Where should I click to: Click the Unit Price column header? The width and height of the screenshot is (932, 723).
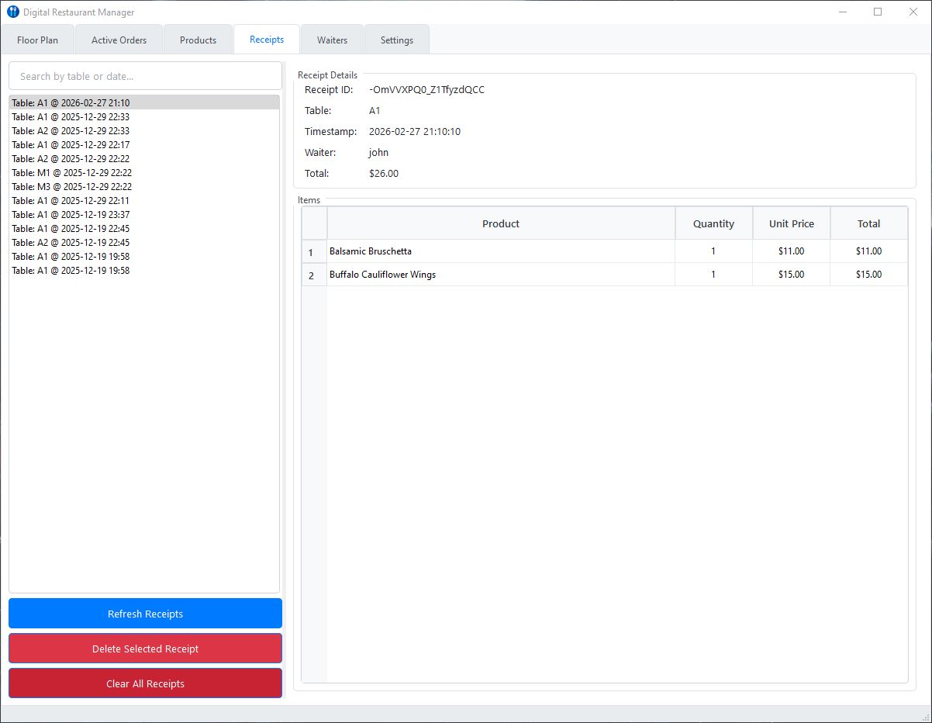[x=791, y=223]
